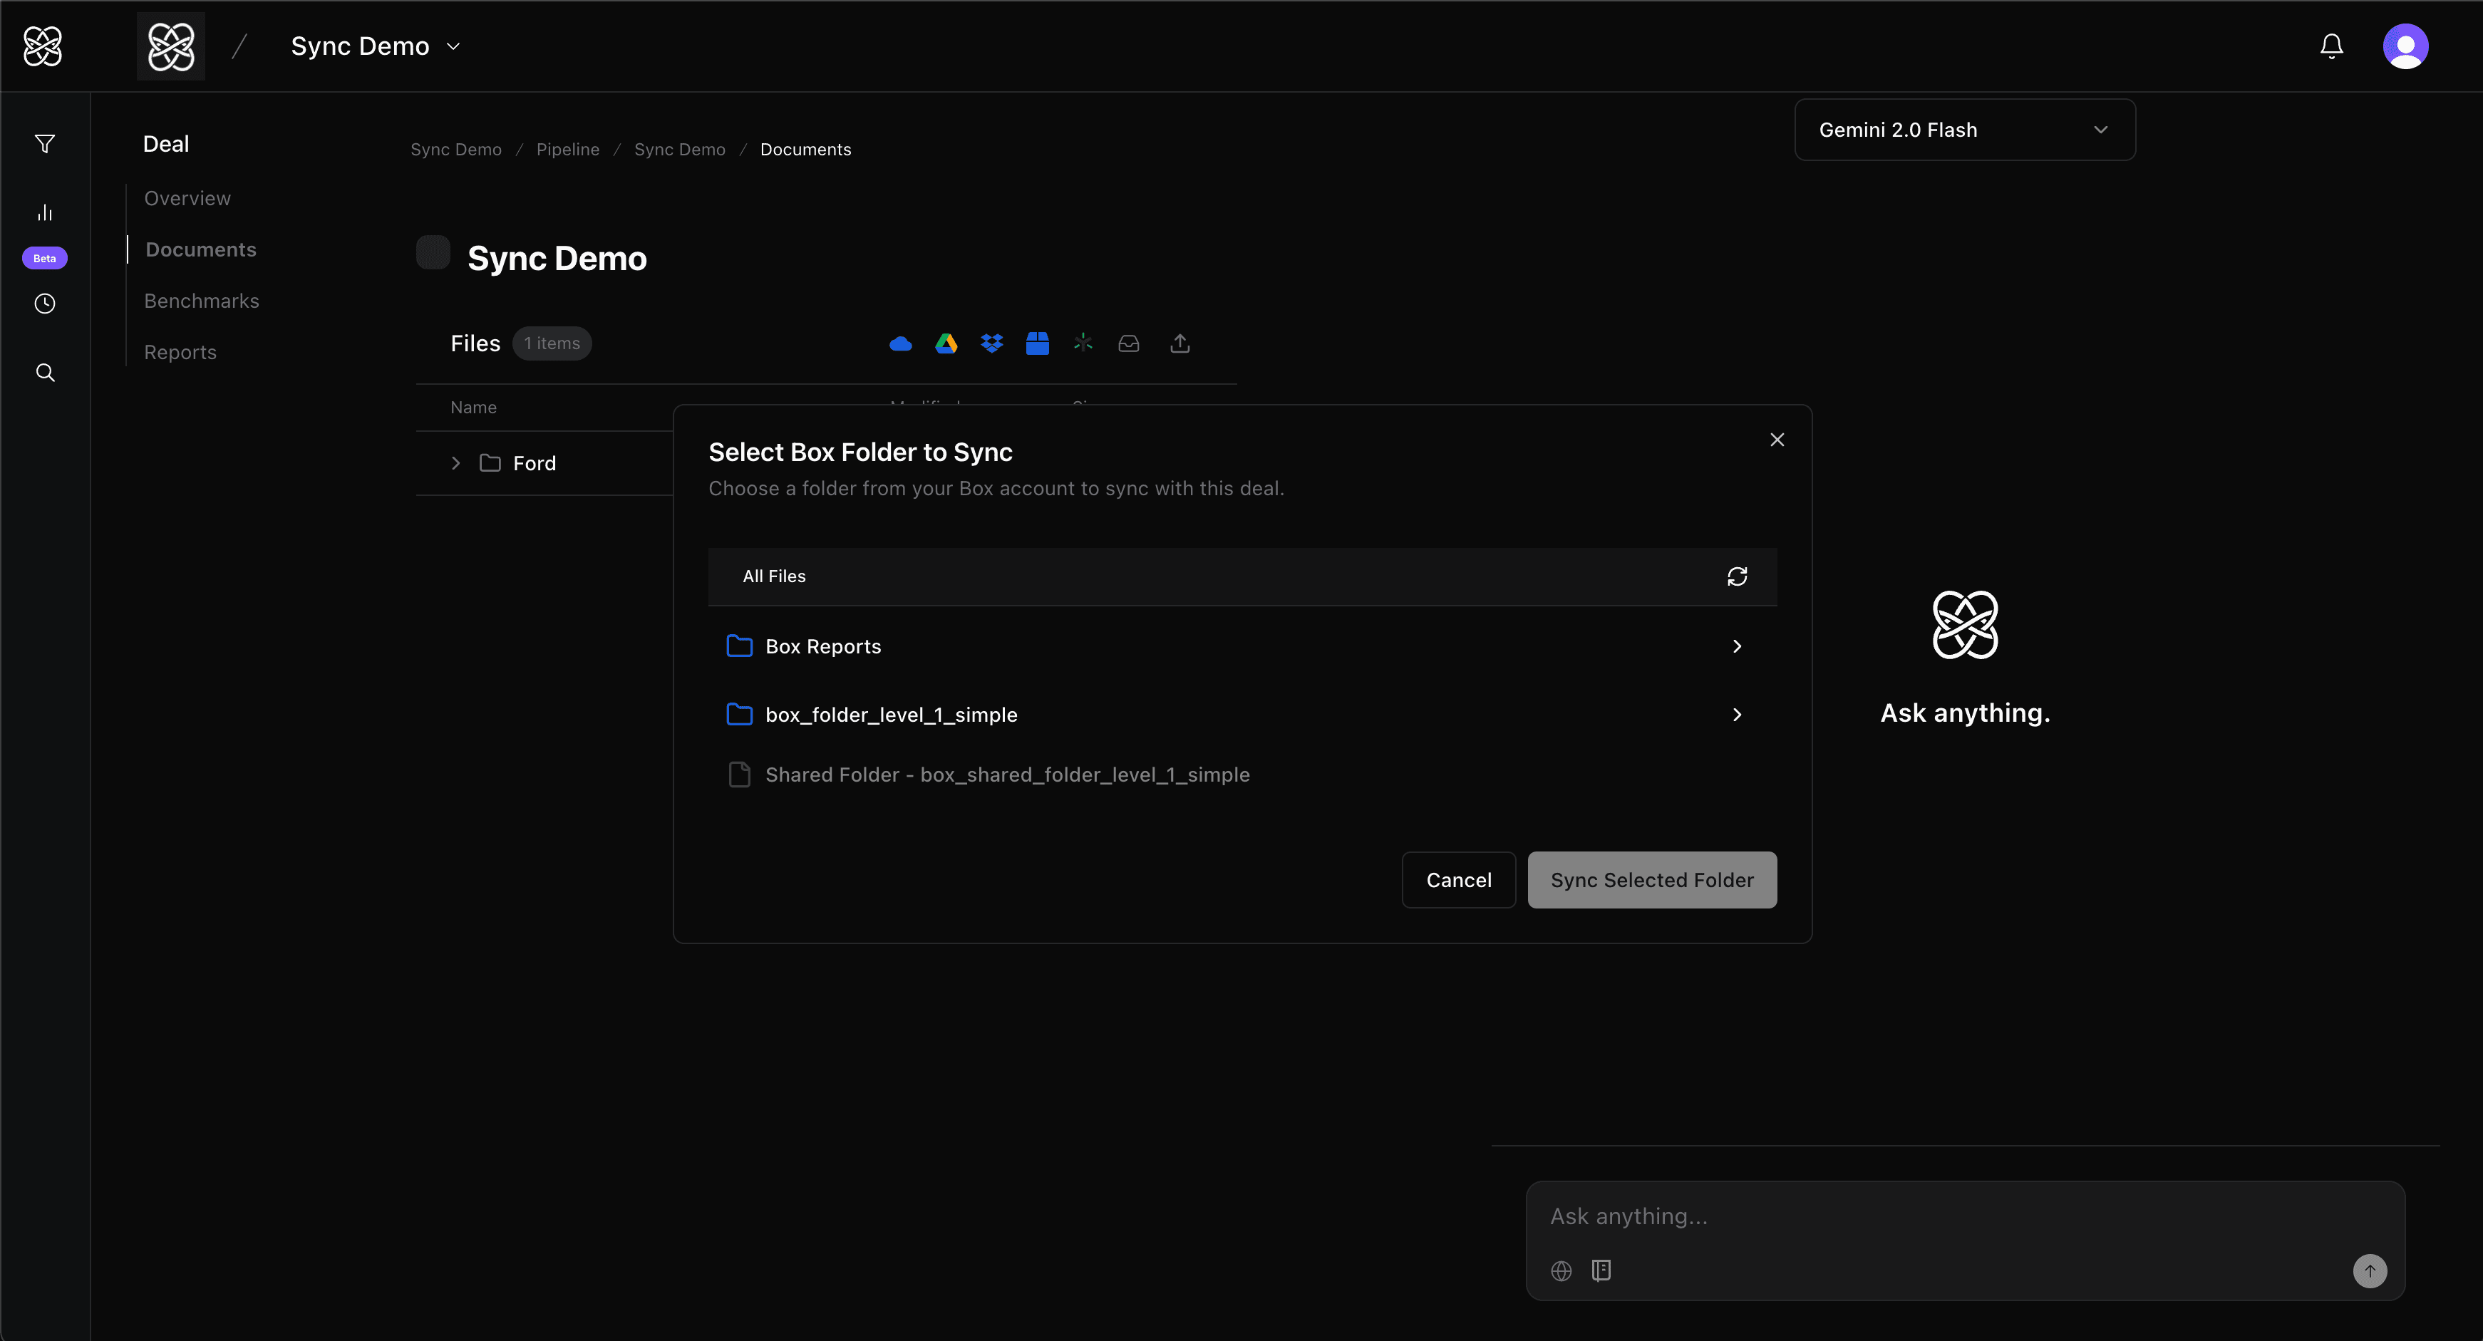The height and width of the screenshot is (1341, 2483).
Task: Click the purple Beta badge
Action: coord(44,258)
